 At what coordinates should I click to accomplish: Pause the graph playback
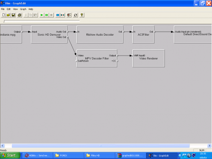[47, 15]
